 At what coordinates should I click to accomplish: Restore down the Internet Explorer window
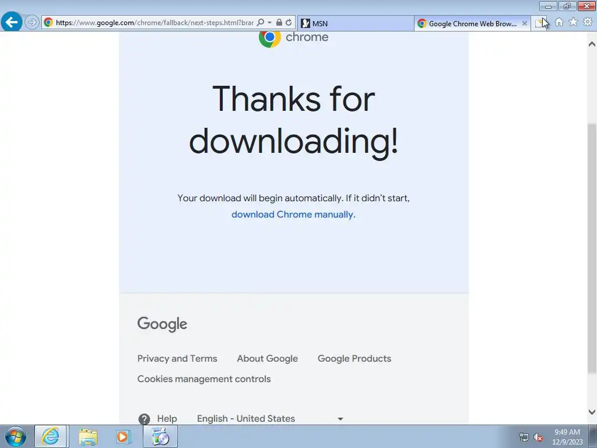(x=567, y=6)
